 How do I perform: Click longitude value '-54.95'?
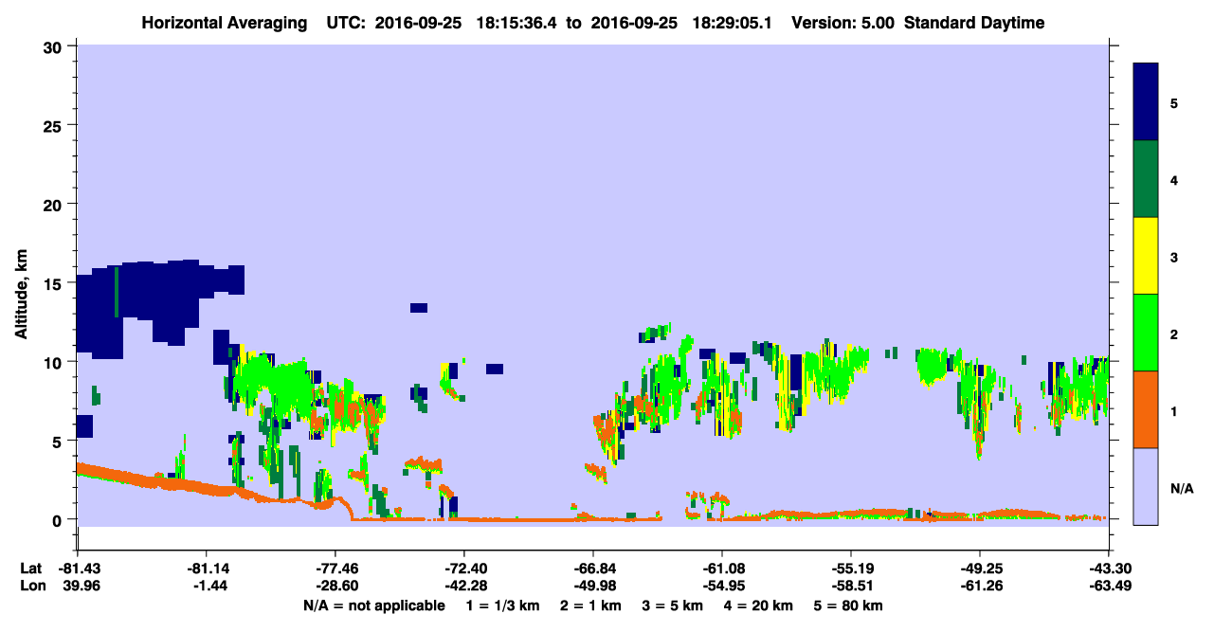tap(721, 587)
